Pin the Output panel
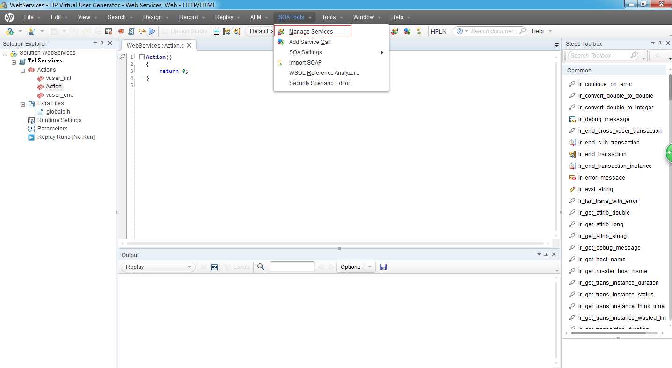Viewport: 672px width, 368px height. click(x=546, y=254)
